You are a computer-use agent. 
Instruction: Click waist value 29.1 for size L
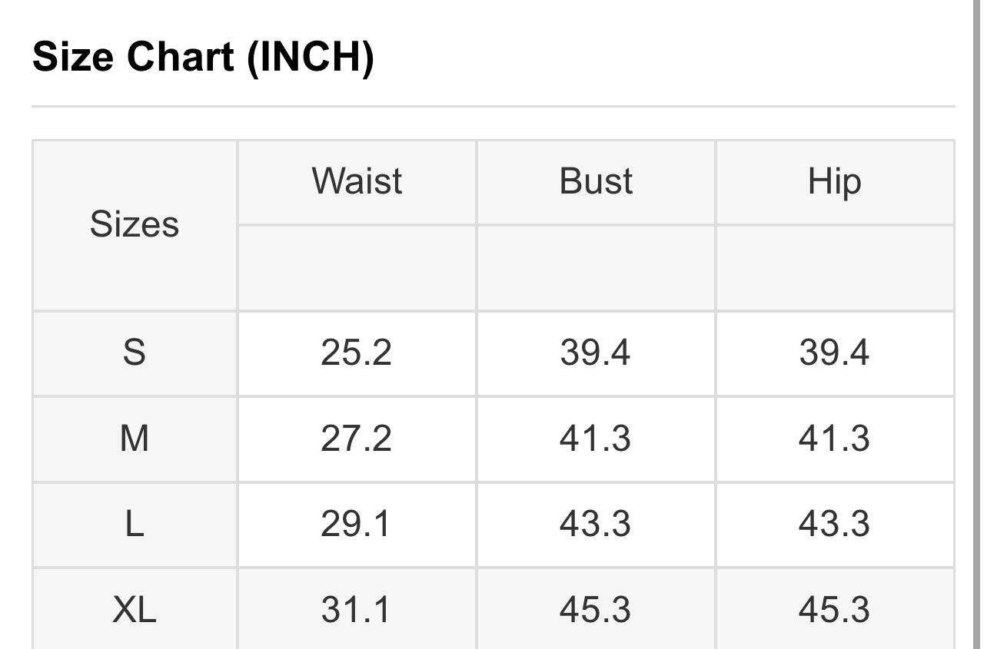(357, 524)
